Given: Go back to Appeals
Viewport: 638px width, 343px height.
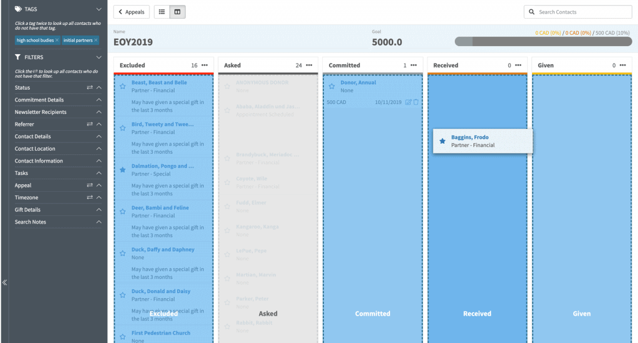Looking at the screenshot, I should coord(131,12).
